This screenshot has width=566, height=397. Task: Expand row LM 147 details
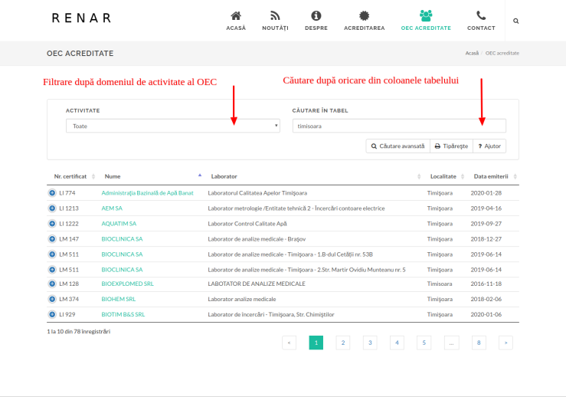pos(52,239)
